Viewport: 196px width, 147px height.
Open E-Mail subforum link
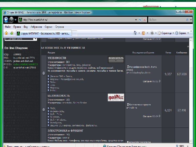click(x=53, y=90)
